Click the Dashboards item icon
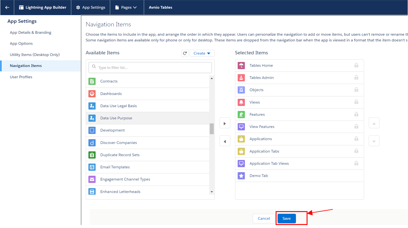Screen dimensions: 408x228 pyautogui.click(x=92, y=94)
